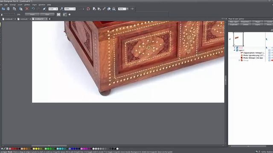Collapse the page arrow beside the page thumbnail
The image size is (273, 153).
pos(230,39)
